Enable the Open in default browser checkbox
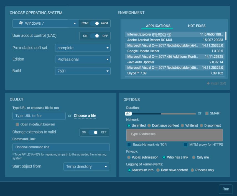 17,124
